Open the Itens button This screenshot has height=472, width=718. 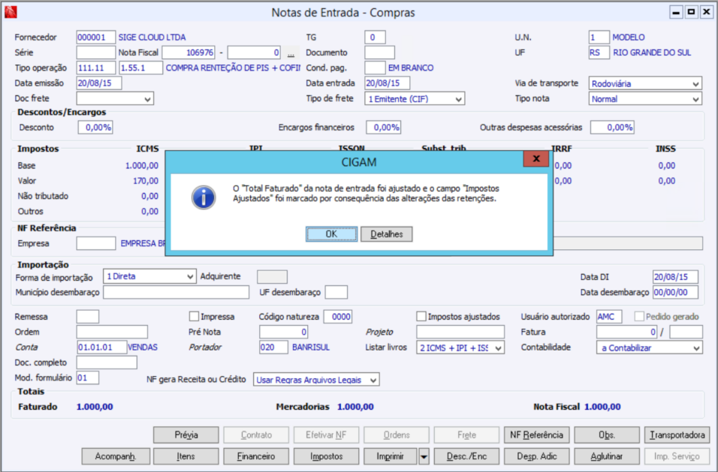186,456
